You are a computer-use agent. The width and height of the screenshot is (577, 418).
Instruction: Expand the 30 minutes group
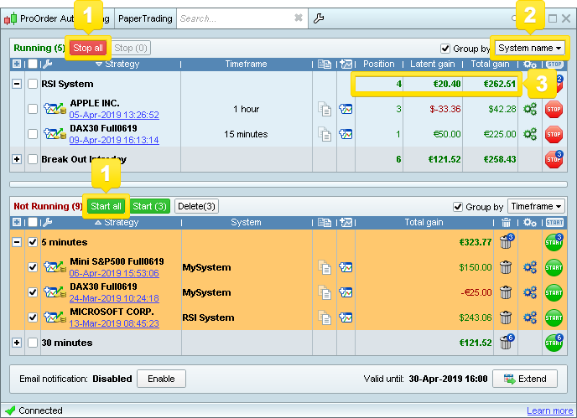point(17,343)
